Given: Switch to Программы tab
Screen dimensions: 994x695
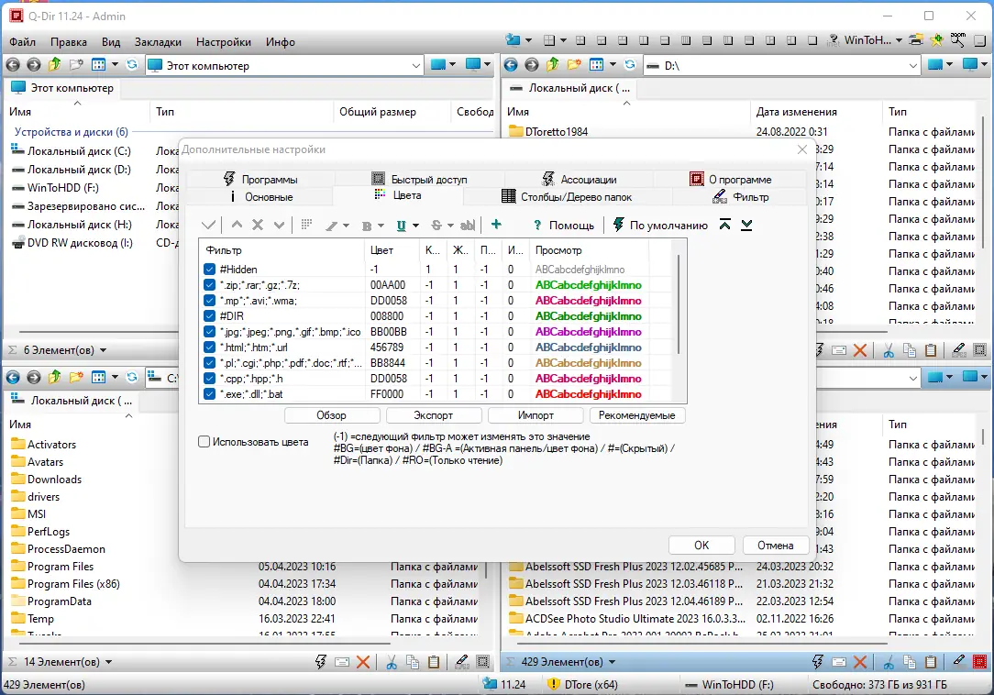Looking at the screenshot, I should (260, 180).
